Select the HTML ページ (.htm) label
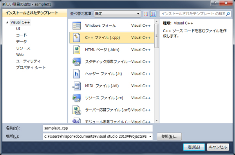The image size is (235, 155). pyautogui.click(x=102, y=50)
